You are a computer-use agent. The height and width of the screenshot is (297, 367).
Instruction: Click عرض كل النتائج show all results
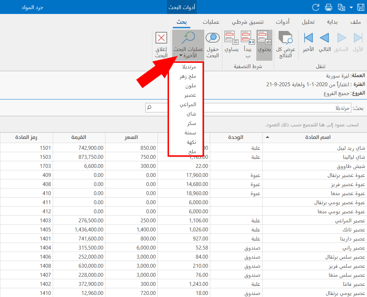[x=286, y=45]
